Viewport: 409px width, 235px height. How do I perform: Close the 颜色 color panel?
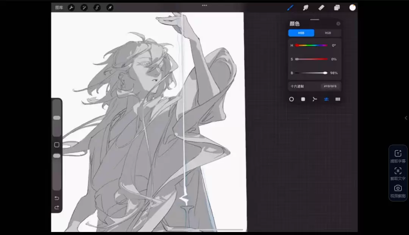(x=338, y=24)
